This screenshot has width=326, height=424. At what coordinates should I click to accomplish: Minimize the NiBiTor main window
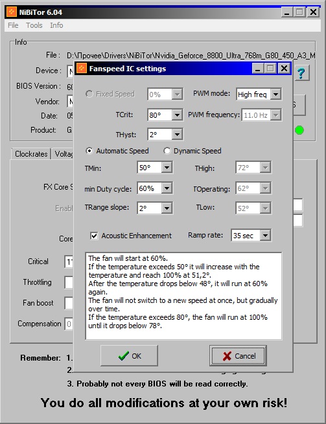(x=286, y=12)
